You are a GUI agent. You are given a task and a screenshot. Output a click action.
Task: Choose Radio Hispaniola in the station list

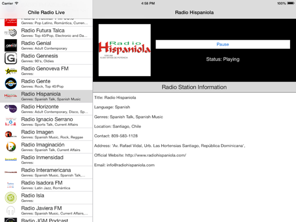click(x=46, y=96)
